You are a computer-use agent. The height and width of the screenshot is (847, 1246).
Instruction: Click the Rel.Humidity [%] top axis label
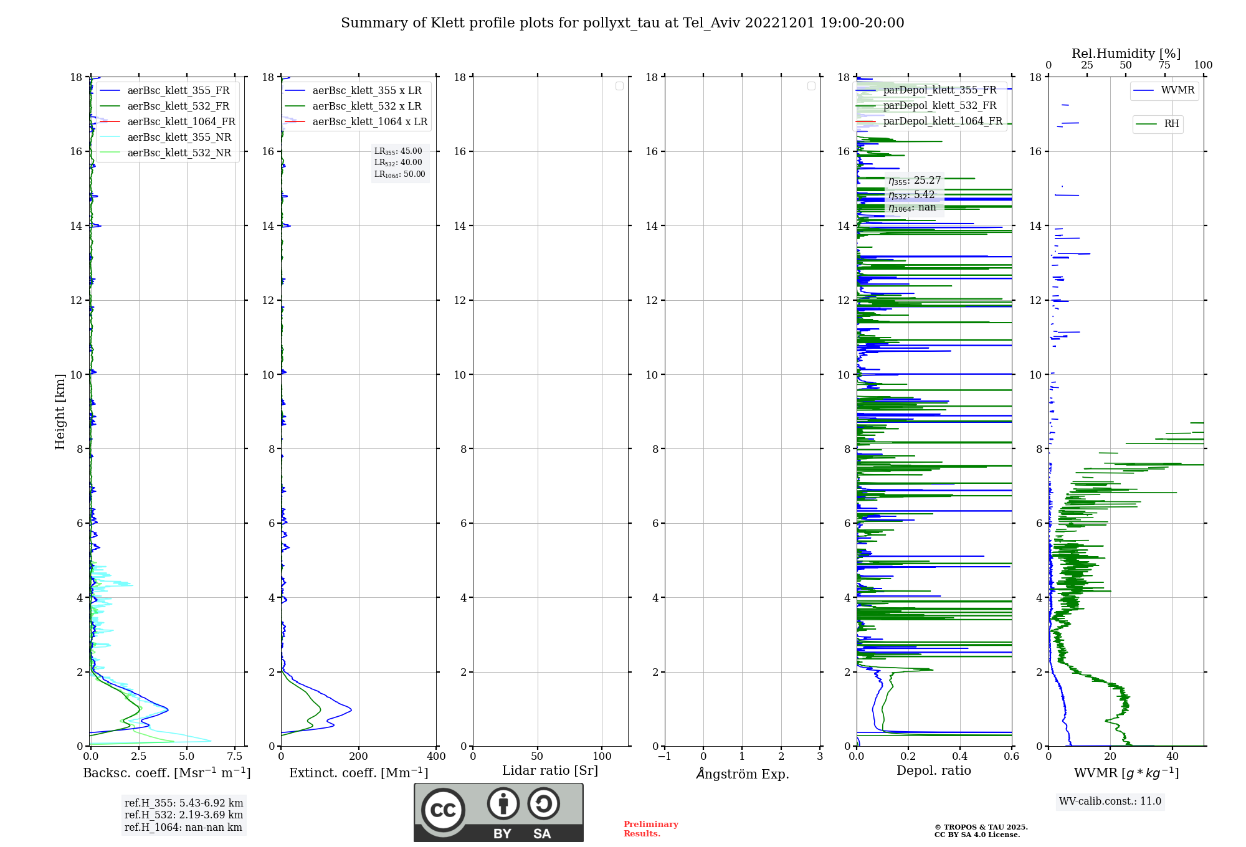tap(1126, 54)
